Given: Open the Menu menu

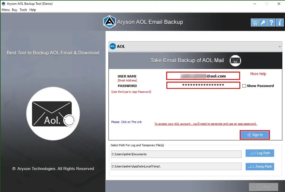Looking at the screenshot, I should (6, 10).
